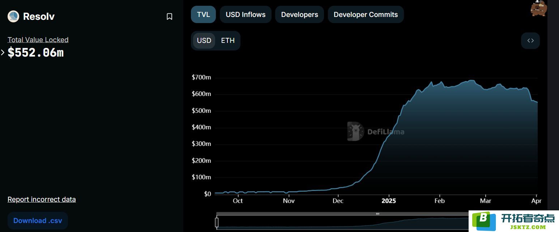
Task: Click the TVL peak point on the chart line
Action: click(x=471, y=80)
